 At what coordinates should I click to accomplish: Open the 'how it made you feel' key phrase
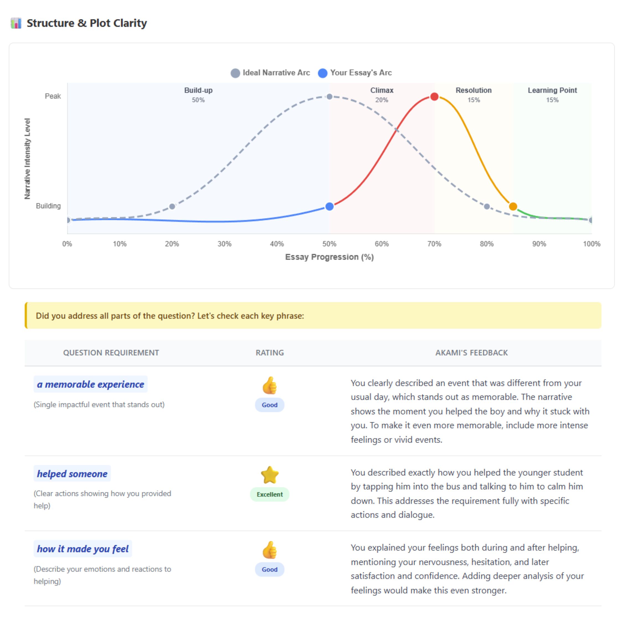click(83, 549)
